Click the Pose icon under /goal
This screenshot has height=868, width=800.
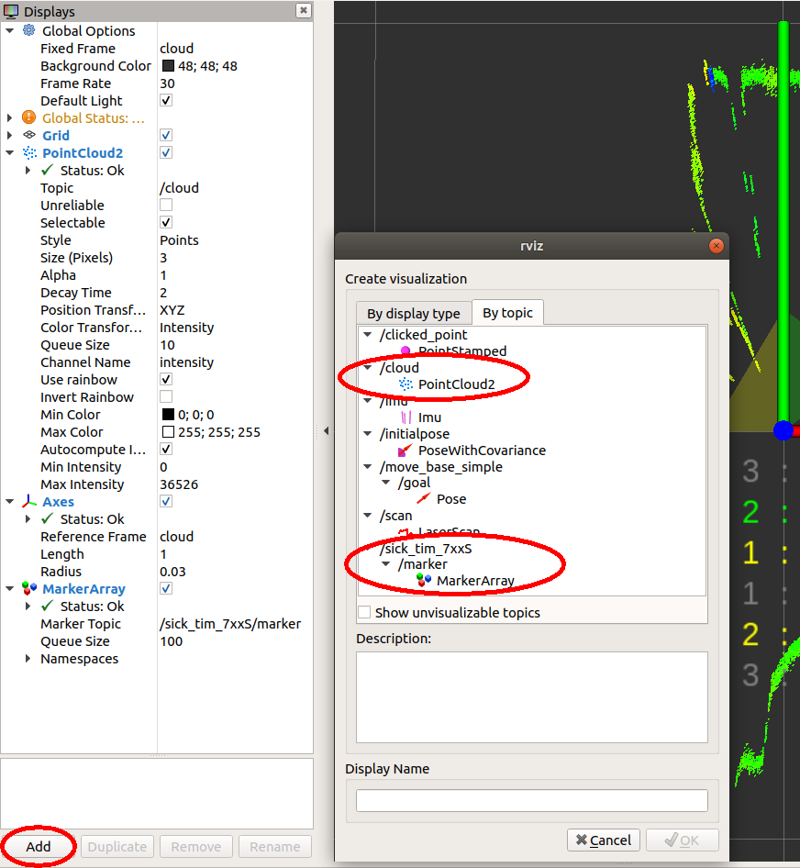[x=422, y=499]
